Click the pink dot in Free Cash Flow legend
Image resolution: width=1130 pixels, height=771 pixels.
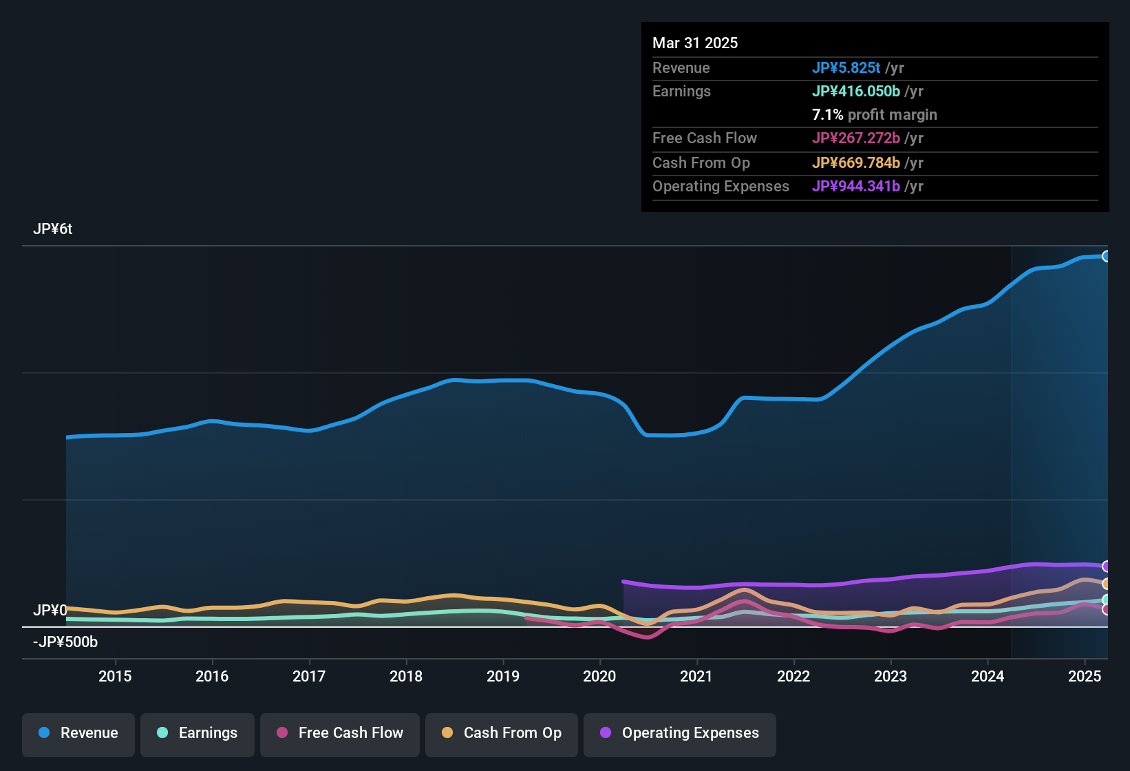click(x=282, y=732)
